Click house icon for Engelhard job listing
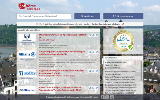Viewport: 160px width, 100px height. click(x=93, y=35)
